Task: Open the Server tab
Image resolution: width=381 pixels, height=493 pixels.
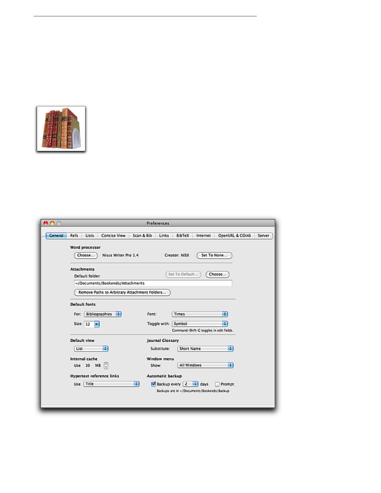Action: point(264,236)
